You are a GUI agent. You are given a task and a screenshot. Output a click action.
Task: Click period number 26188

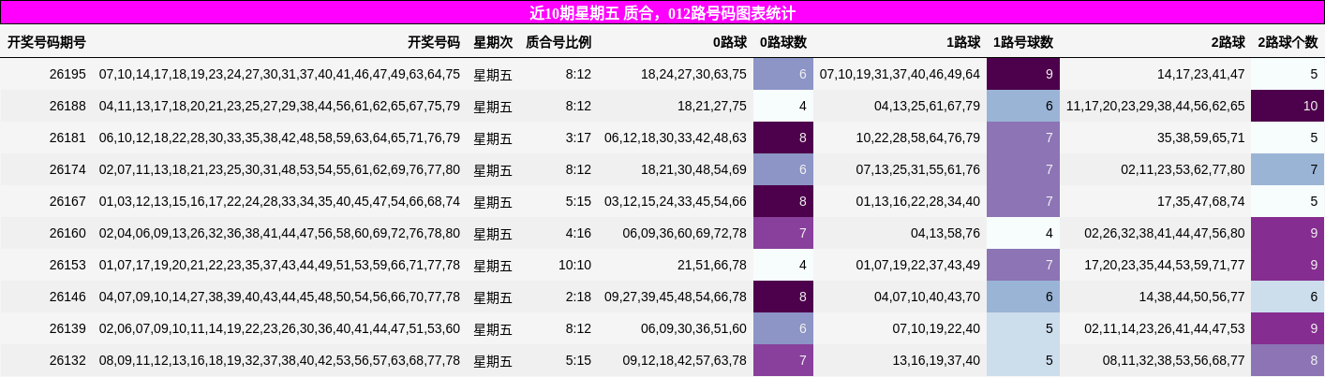(x=67, y=106)
